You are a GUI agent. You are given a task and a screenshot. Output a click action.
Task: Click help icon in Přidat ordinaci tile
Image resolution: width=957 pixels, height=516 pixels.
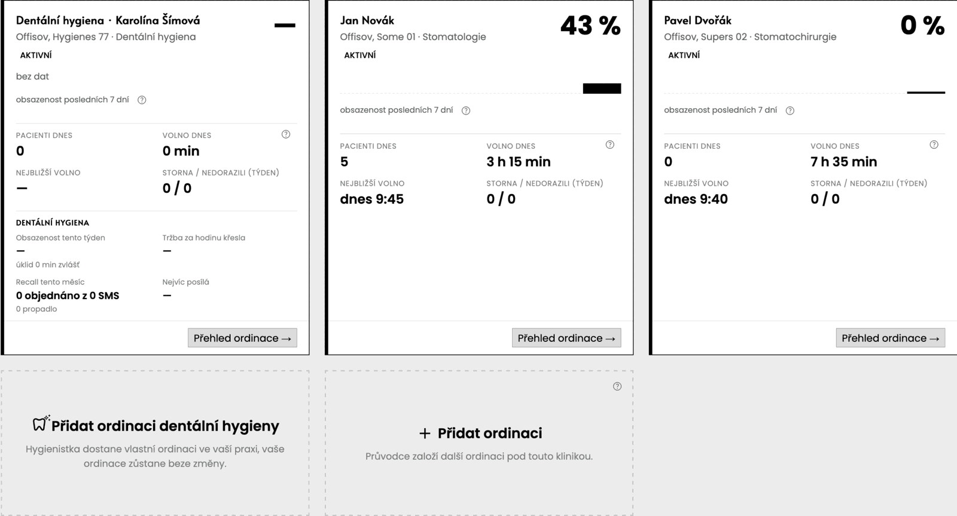tap(617, 386)
